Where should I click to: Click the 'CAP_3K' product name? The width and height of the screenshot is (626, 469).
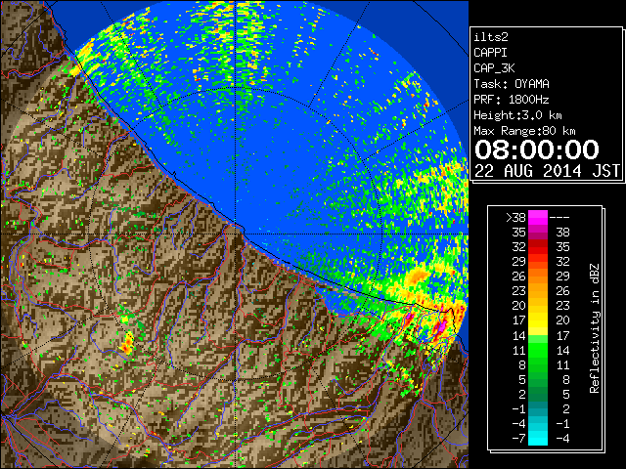tap(494, 68)
